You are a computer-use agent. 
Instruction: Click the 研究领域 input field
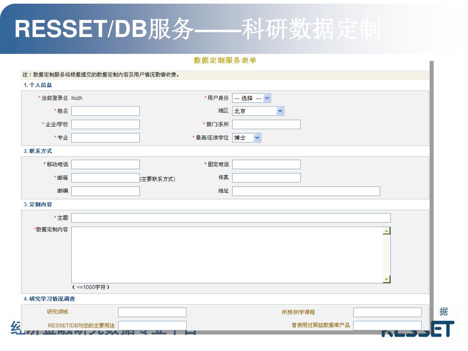tap(152, 312)
